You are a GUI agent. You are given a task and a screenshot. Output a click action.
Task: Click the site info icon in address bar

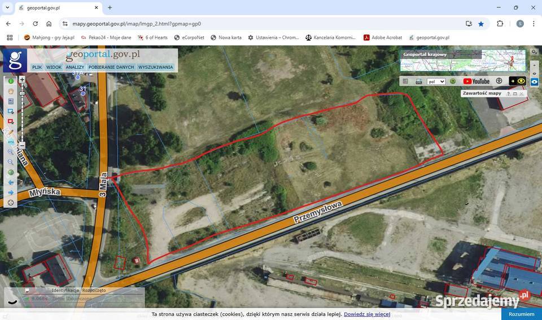(65, 24)
